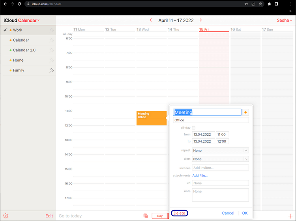Open calendar settings gear
Viewport: 296px width, 221px height.
click(x=6, y=216)
